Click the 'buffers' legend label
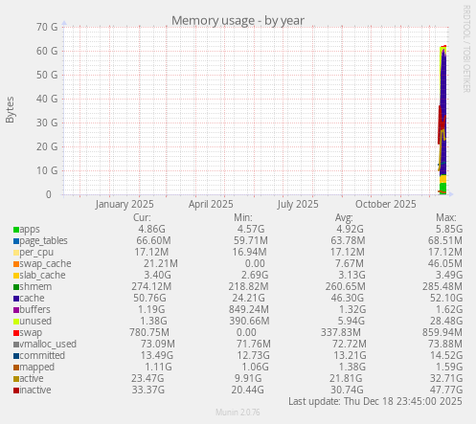 click(34, 310)
